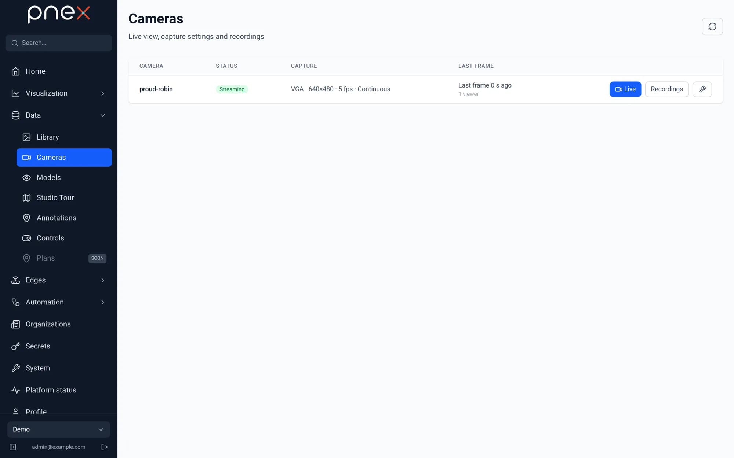This screenshot has height=458, width=734.
Task: Expand the Visualization menu chevron
Action: pyautogui.click(x=103, y=93)
